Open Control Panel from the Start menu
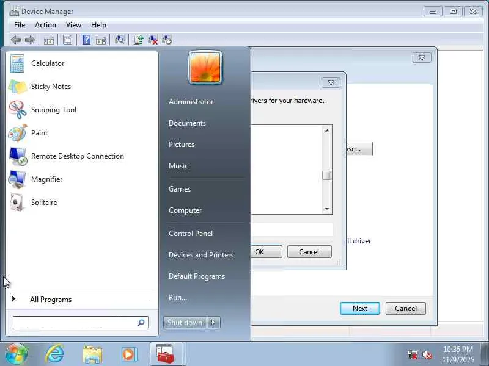 click(191, 234)
